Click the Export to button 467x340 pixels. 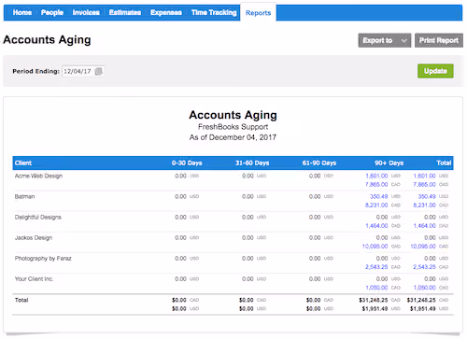point(385,40)
